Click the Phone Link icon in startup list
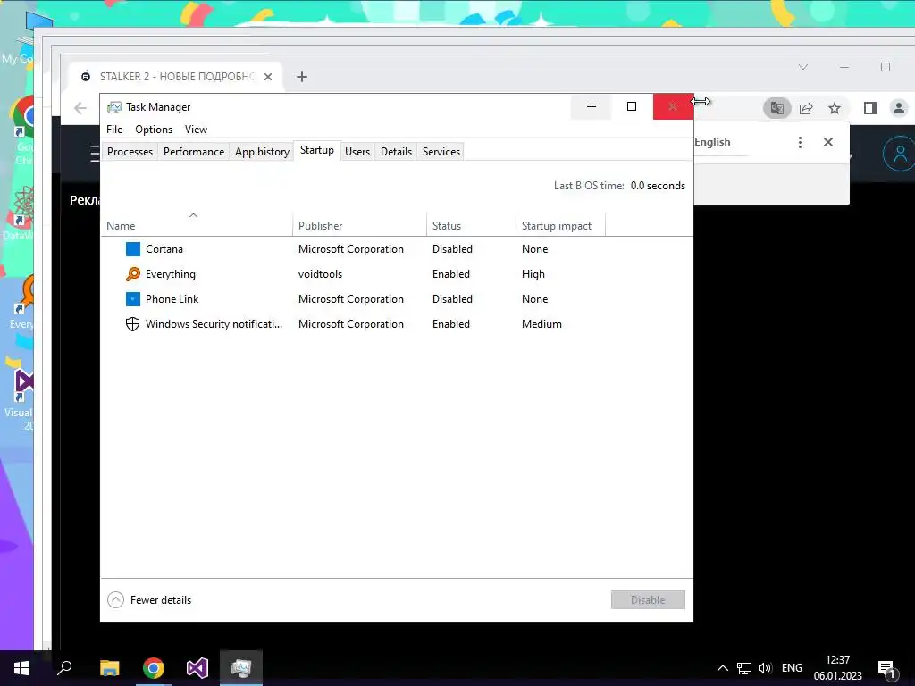Viewport: 915px width, 686px height. pos(133,299)
